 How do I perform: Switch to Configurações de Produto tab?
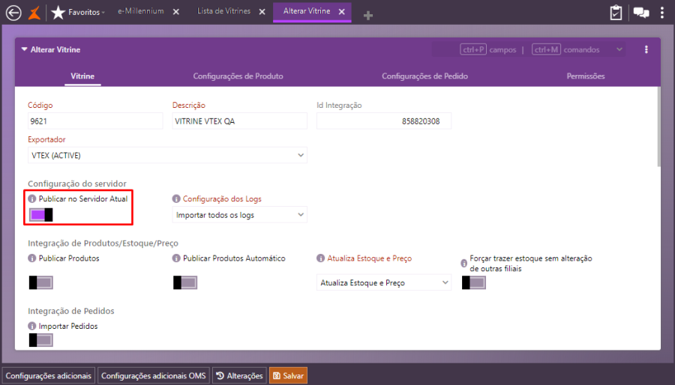pos(238,76)
